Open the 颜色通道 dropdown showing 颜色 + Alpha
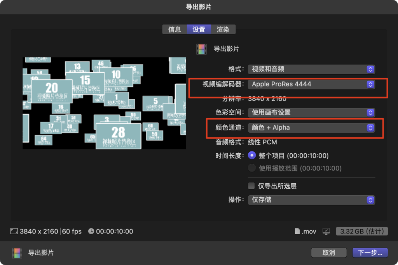This screenshot has width=398, height=265. (311, 127)
